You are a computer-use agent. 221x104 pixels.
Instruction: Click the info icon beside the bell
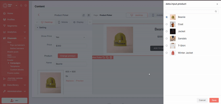pos(25,5)
